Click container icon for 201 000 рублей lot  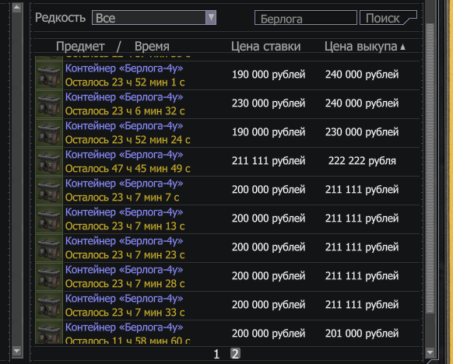click(x=49, y=333)
